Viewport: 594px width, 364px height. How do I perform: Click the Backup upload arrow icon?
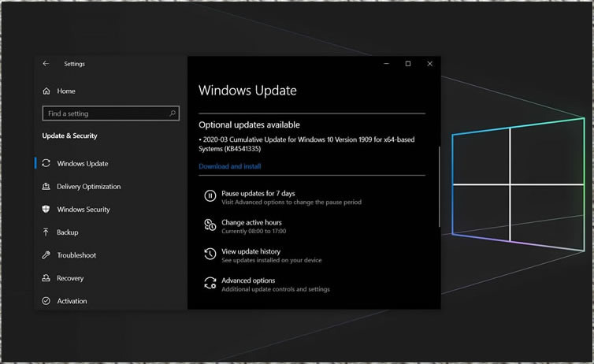click(x=46, y=232)
